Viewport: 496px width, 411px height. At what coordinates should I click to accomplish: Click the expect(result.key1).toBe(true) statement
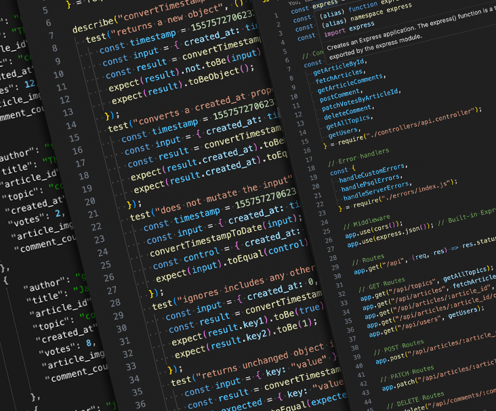tap(248, 324)
